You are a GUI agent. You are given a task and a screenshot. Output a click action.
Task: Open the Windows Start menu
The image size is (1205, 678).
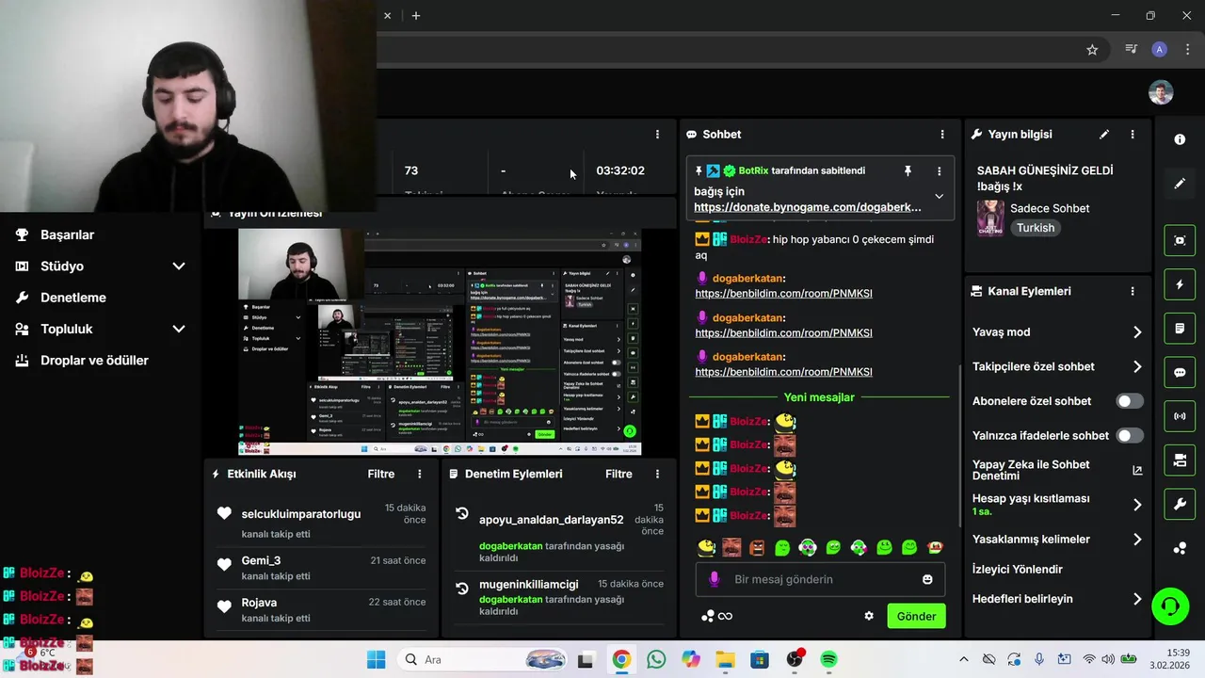pos(376,659)
